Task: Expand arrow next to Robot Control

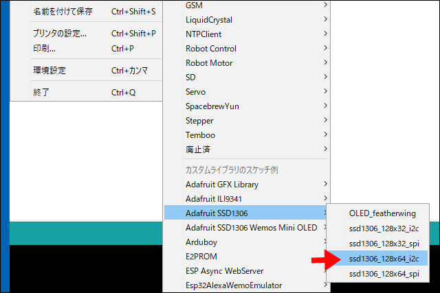Action: 325,48
